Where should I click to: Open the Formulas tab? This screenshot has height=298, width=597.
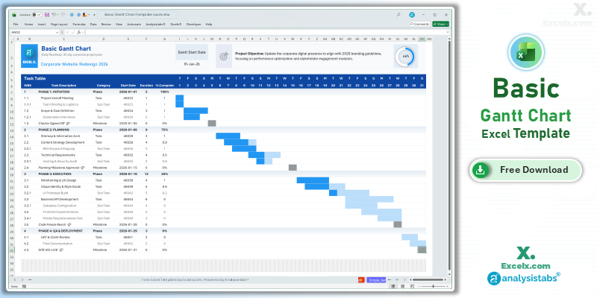click(79, 24)
